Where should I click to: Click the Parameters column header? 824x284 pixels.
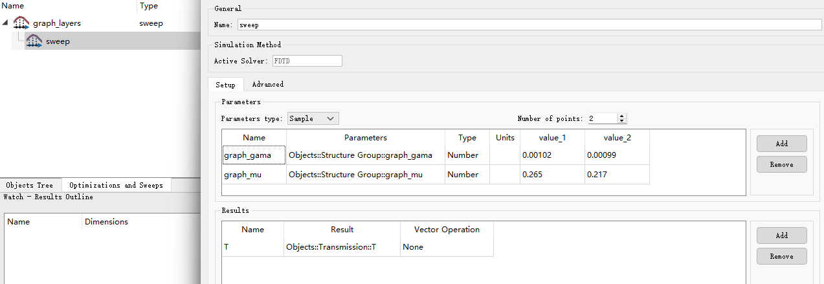pos(366,138)
